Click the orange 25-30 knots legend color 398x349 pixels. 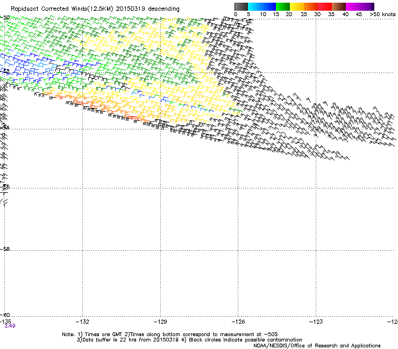point(311,6)
